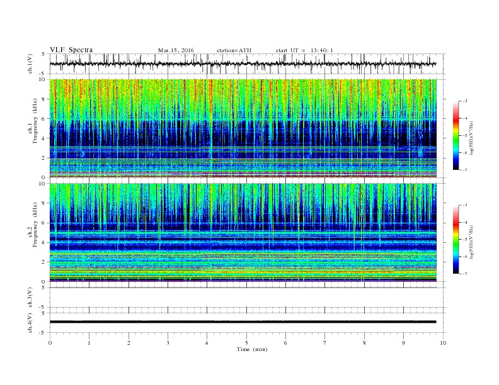The height and width of the screenshot is (385, 499).
Task: Select the date text "Mar.15, 2016"
Action: click(176, 50)
